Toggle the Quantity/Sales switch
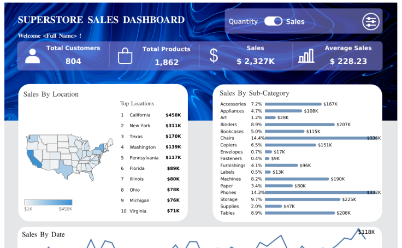Screen dimensions: 402x248 [x=273, y=21]
